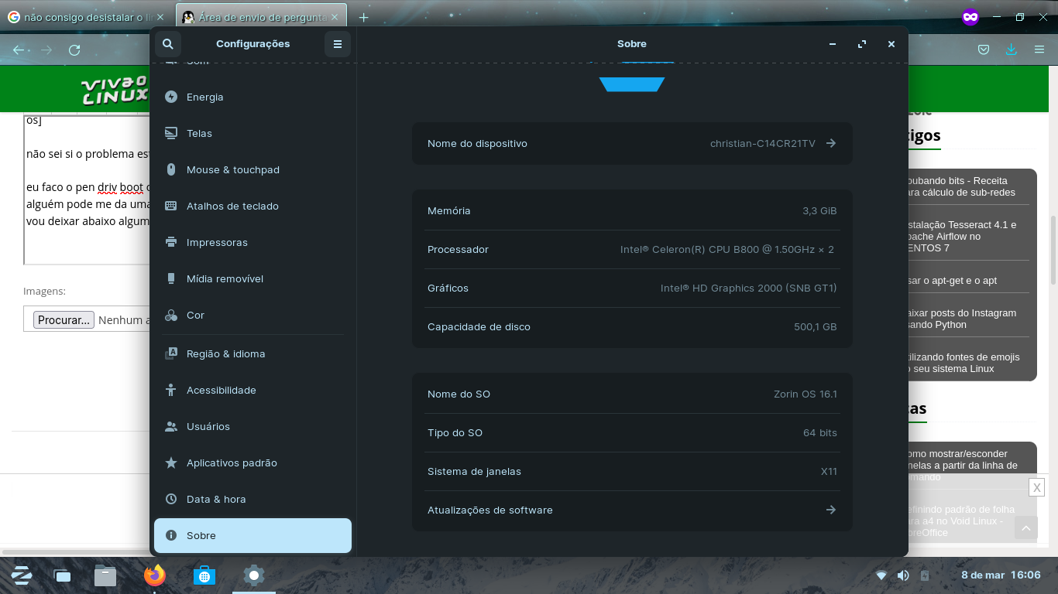The height and width of the screenshot is (594, 1058).
Task: Click the Procurar... file button
Action: coord(65,319)
